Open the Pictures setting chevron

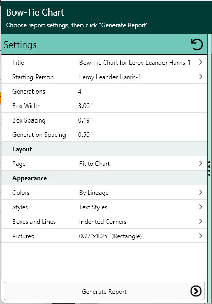click(x=200, y=236)
